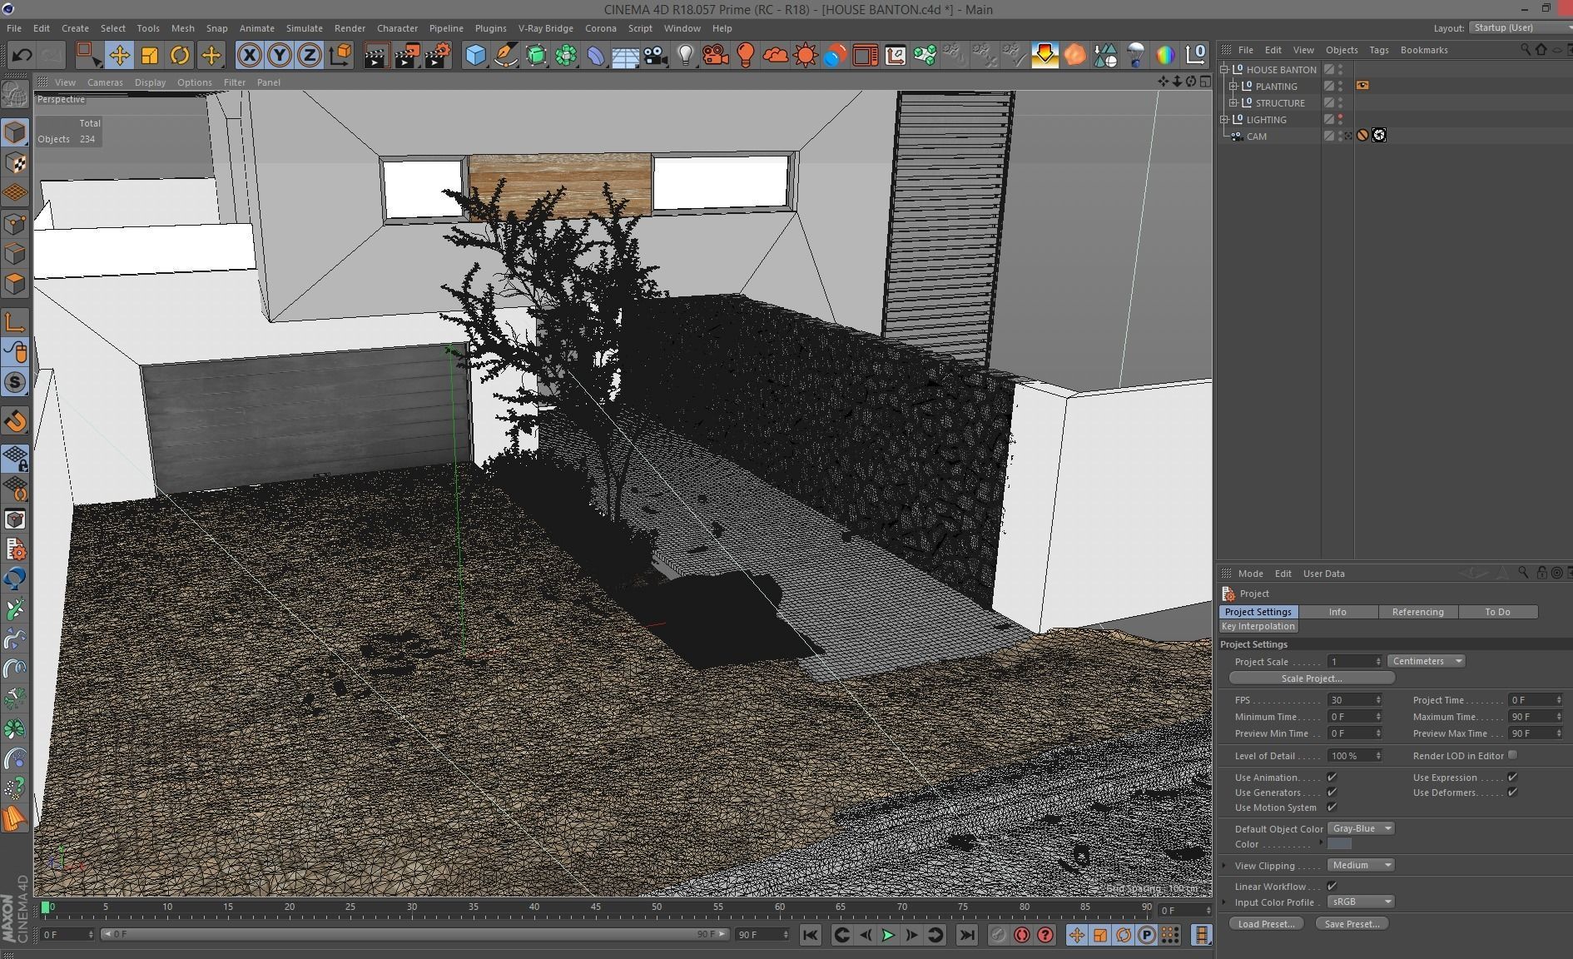Add a Cube primitive object

[x=475, y=56]
